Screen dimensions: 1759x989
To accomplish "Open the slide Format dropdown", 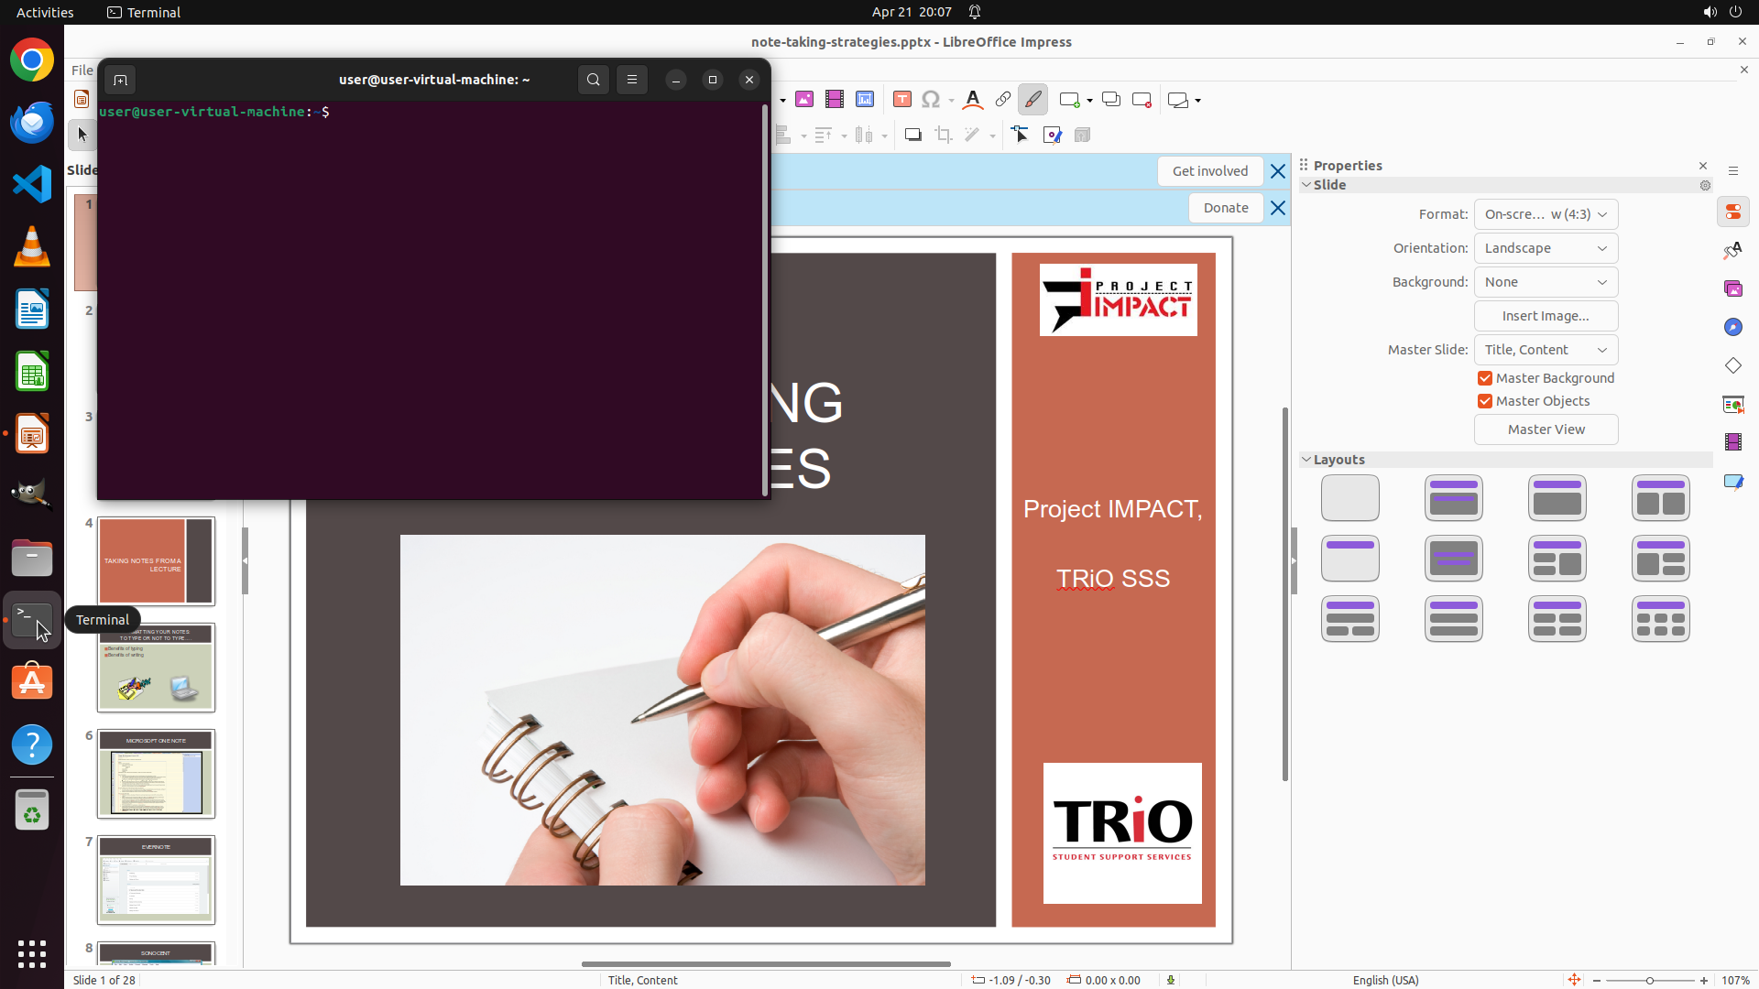I will (1546, 214).
